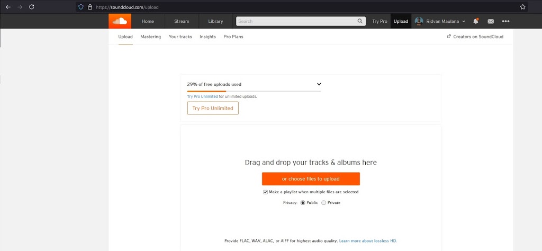The height and width of the screenshot is (251, 542).
Task: Expand the Ridvan Maulana account dropdown
Action: pyautogui.click(x=464, y=21)
